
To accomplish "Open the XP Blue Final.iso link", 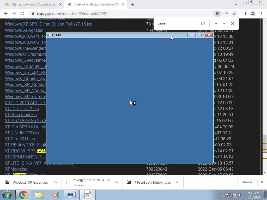I will click(21, 115).
